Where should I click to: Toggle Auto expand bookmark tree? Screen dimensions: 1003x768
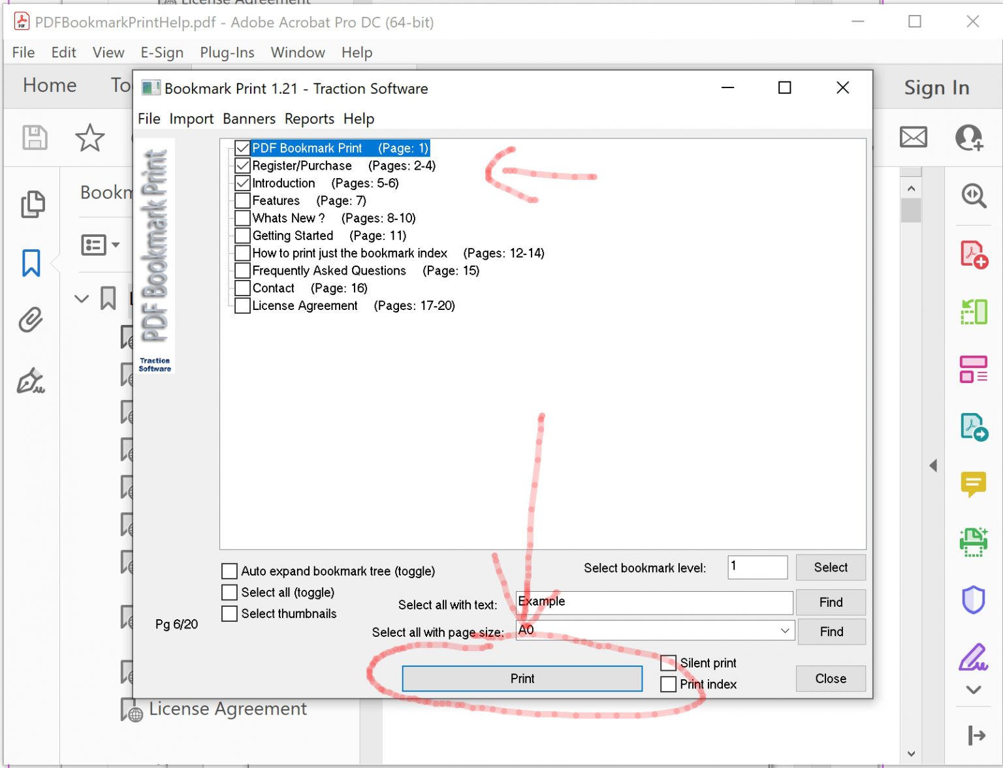229,571
